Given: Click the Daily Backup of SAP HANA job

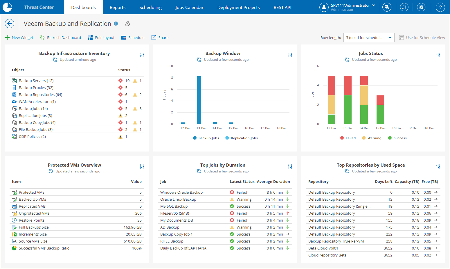Looking at the screenshot, I should point(183,248).
